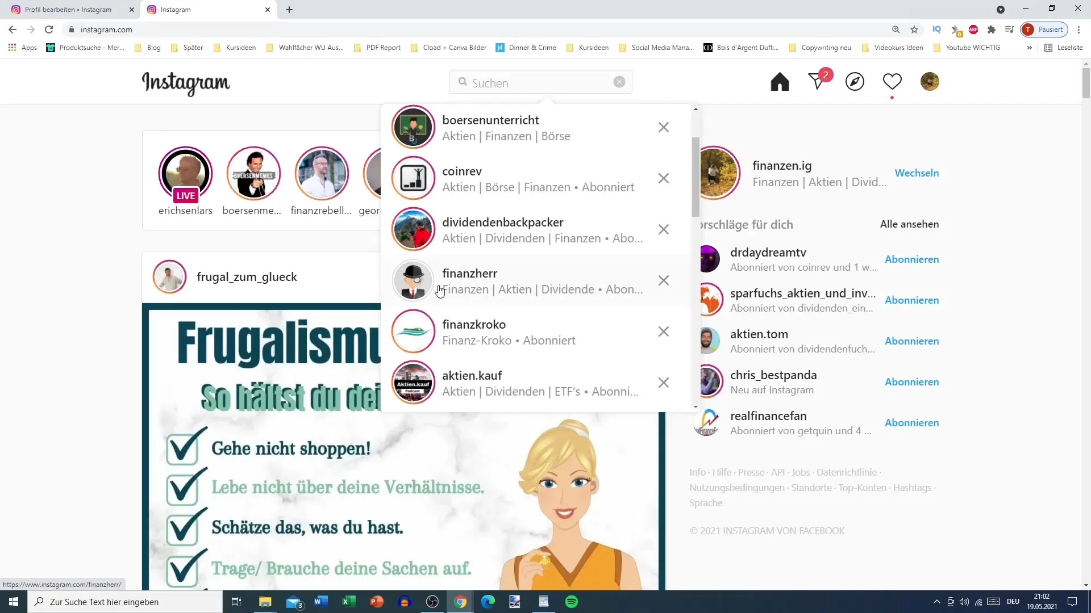This screenshot has width=1091, height=613.
Task: Click Wechseln to switch accounts
Action: coord(917,173)
